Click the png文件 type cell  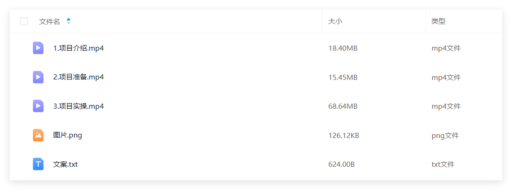(x=445, y=136)
